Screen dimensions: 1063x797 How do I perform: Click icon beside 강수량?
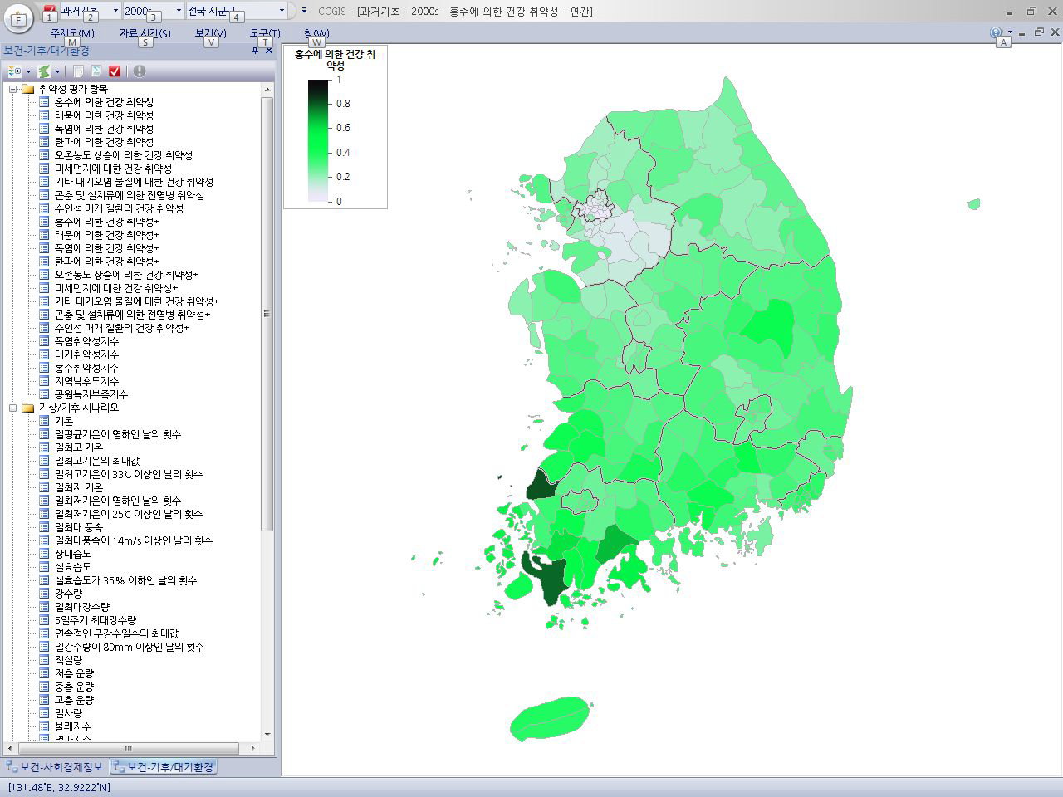(44, 594)
